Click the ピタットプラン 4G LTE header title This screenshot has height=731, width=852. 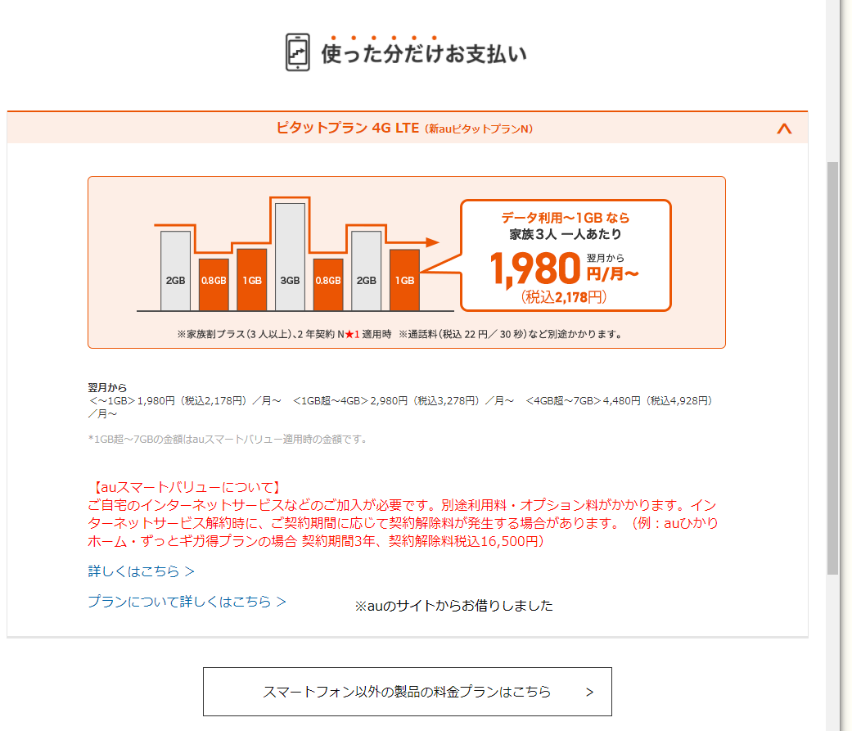point(404,129)
